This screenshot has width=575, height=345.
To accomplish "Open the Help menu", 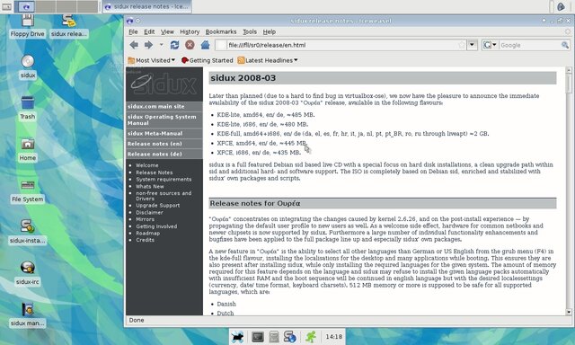I will [x=270, y=32].
